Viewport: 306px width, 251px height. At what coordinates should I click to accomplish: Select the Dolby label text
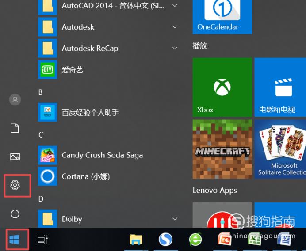[72, 219]
